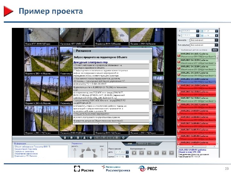Image resolution: width=231 pixels, height=173 pixels.
Task: Click the printer icon in the video toolbar
Action: tap(72, 137)
